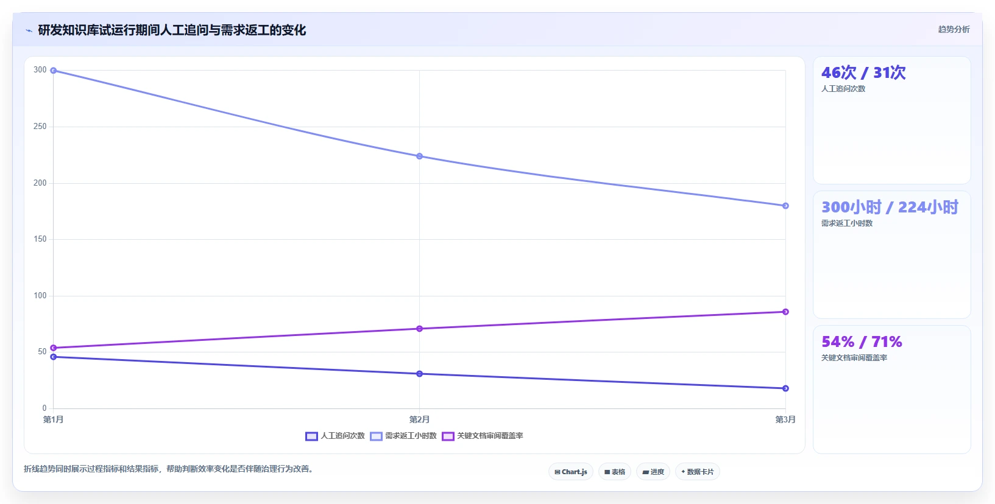This screenshot has width=995, height=504.
Task: Click the 需求返工小时数 data point at 第1月
Action: pos(54,71)
